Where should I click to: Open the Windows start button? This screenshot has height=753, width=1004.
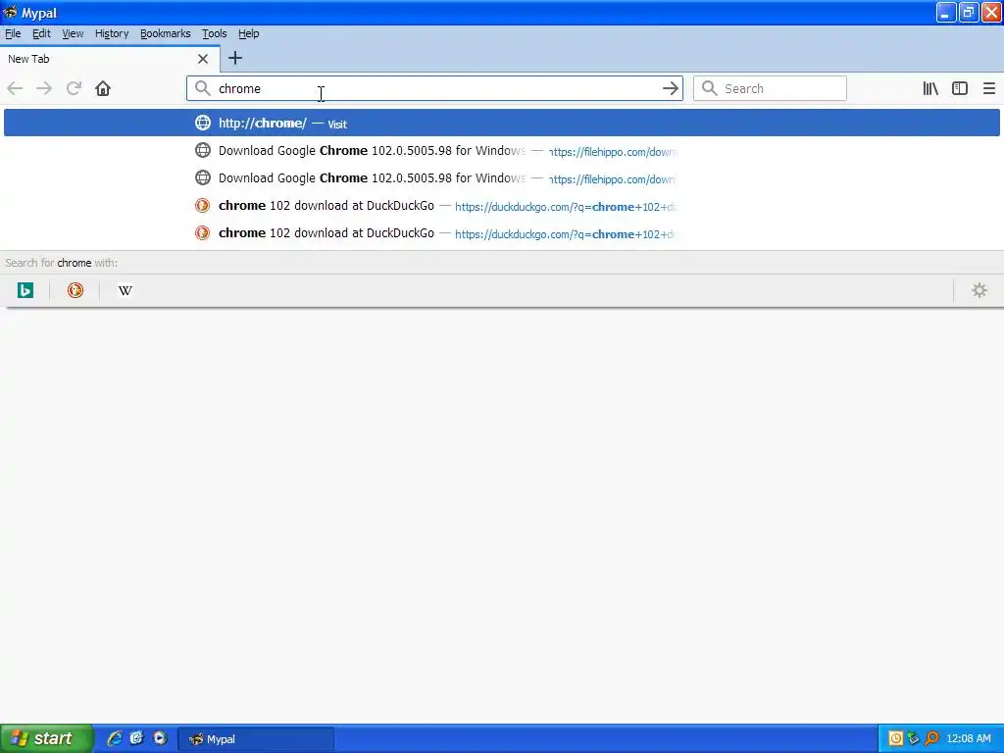(x=46, y=738)
